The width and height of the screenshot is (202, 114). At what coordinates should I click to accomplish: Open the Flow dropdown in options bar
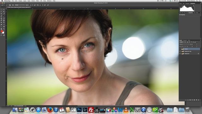(42, 5)
